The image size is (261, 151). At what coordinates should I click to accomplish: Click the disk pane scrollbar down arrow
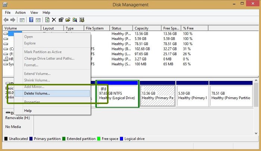pyautogui.click(x=256, y=133)
